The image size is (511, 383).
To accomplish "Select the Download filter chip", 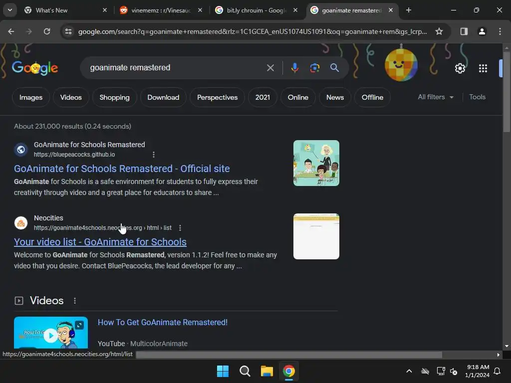I will (x=163, y=97).
